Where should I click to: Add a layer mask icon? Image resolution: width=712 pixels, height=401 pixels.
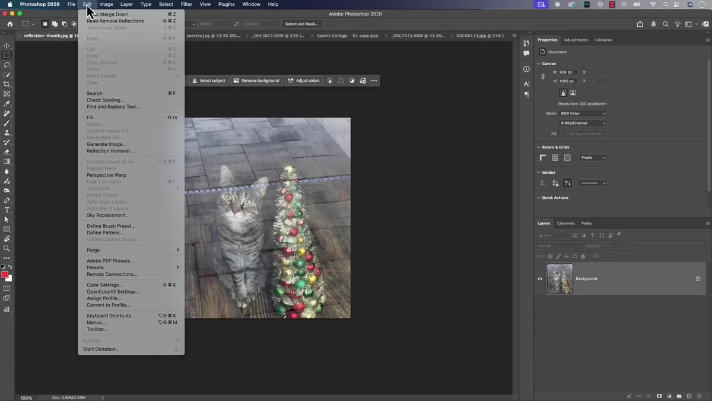[659, 396]
